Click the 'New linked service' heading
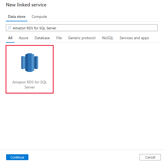This screenshot has width=164, height=162. point(26,5)
